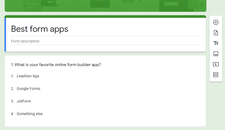Select the 'Google Forms' option

pyautogui.click(x=28, y=89)
